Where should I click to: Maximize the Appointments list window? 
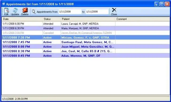[162, 4]
